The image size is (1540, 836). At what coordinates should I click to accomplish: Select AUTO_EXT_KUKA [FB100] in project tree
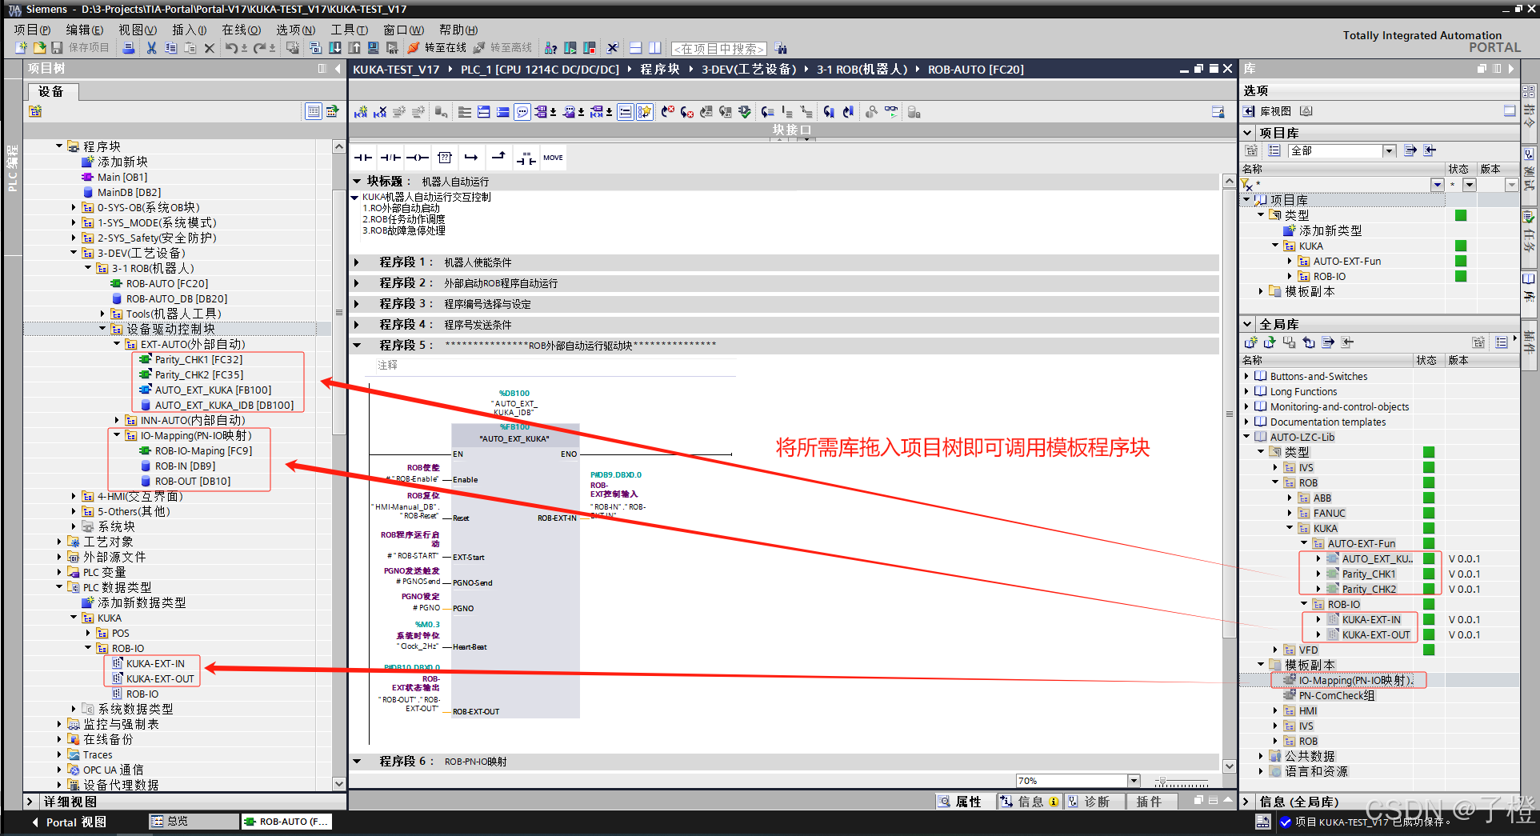click(213, 390)
